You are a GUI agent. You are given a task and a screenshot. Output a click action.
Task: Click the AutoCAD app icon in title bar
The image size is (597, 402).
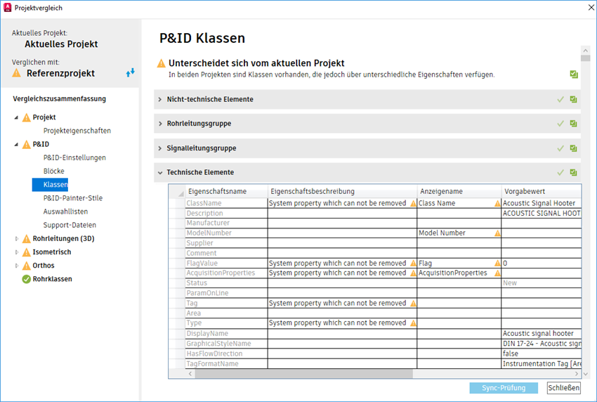[7, 8]
